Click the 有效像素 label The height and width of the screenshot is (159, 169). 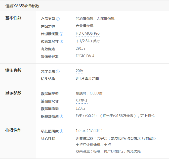tap(48, 49)
